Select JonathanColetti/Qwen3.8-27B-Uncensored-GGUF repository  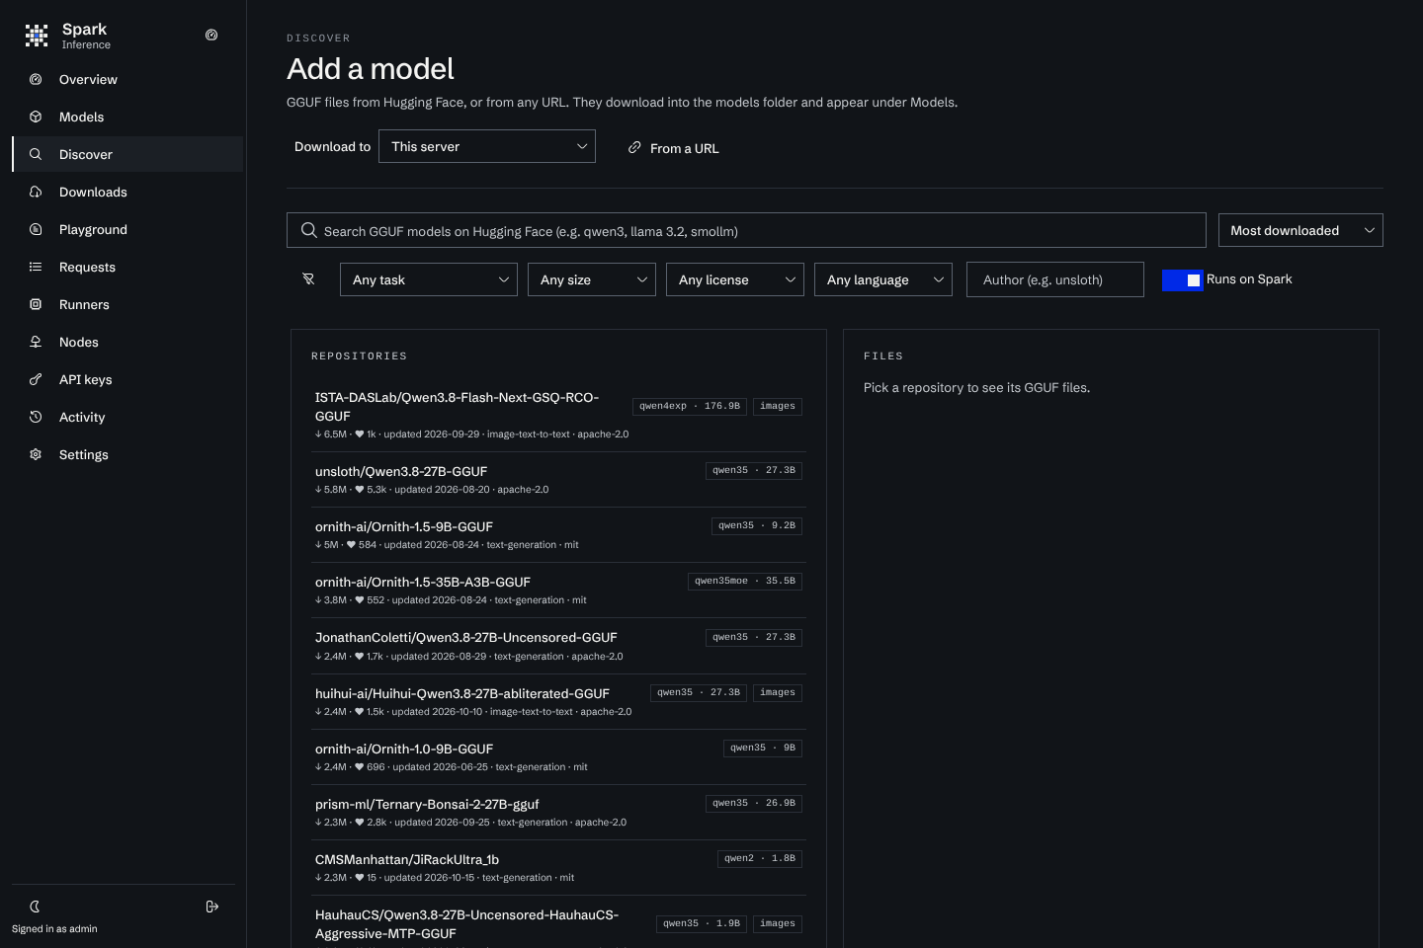click(x=558, y=646)
